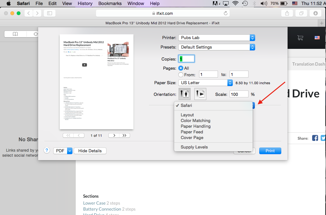Viewport: 326px width, 215px height.
Task: Choose Cover Page in the popup
Action: 213,137
